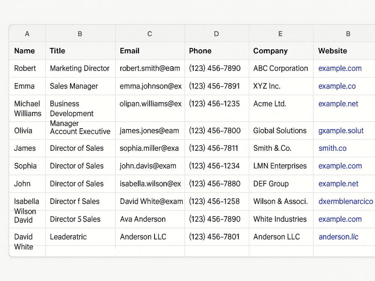
Task: Select the Michael Williams name cell
Action: (x=27, y=108)
